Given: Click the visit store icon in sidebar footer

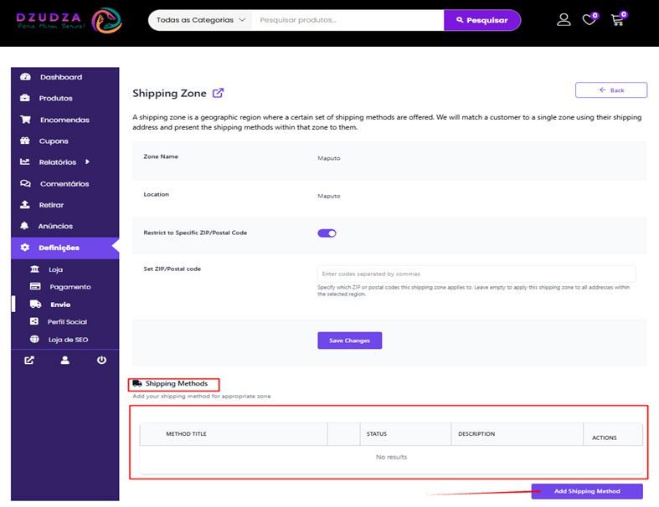Looking at the screenshot, I should click(29, 360).
